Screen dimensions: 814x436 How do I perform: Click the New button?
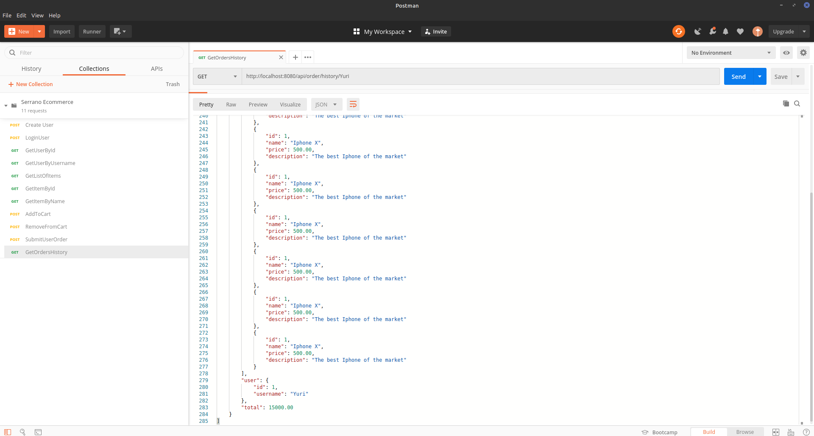[19, 31]
